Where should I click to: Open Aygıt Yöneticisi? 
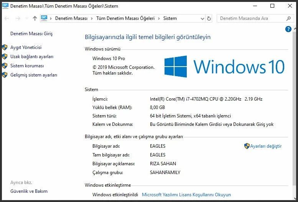tap(26, 47)
